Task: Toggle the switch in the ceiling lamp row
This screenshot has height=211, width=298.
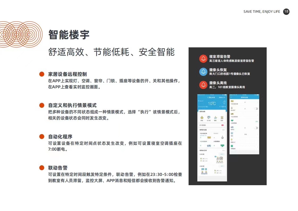Action: pos(256,109)
